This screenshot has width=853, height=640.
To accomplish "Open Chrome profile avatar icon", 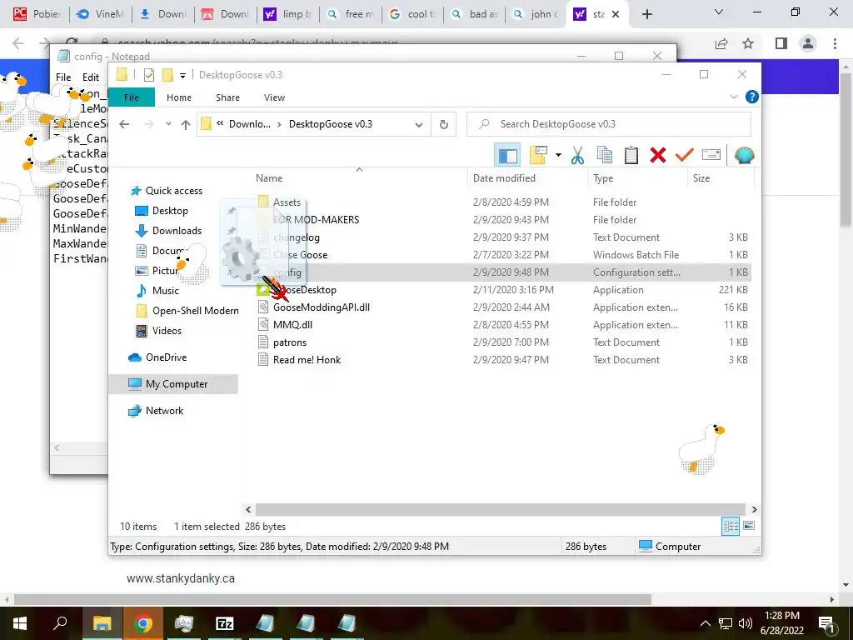I will pyautogui.click(x=808, y=43).
